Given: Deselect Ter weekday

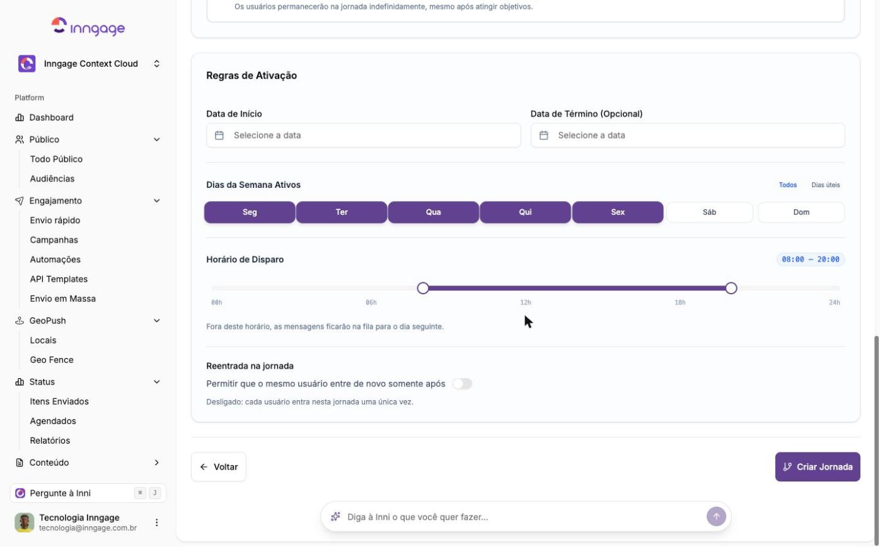Looking at the screenshot, I should point(342,212).
